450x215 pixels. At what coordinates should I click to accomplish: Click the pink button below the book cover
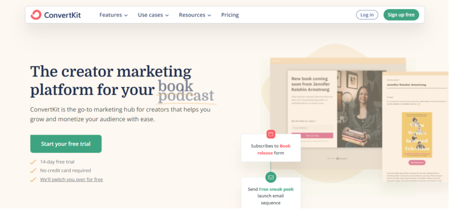(417, 162)
